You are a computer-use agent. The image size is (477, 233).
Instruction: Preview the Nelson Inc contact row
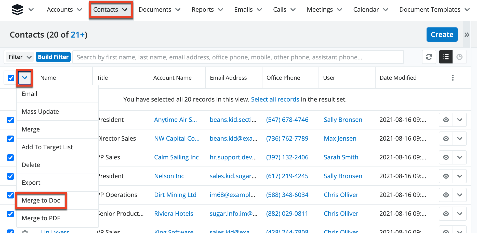point(446,176)
